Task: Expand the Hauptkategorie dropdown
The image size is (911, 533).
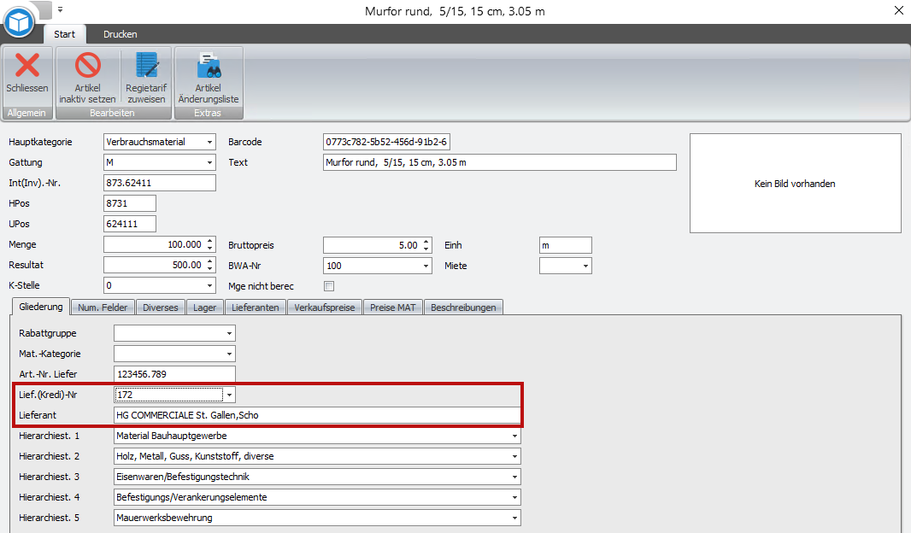Action: 209,142
